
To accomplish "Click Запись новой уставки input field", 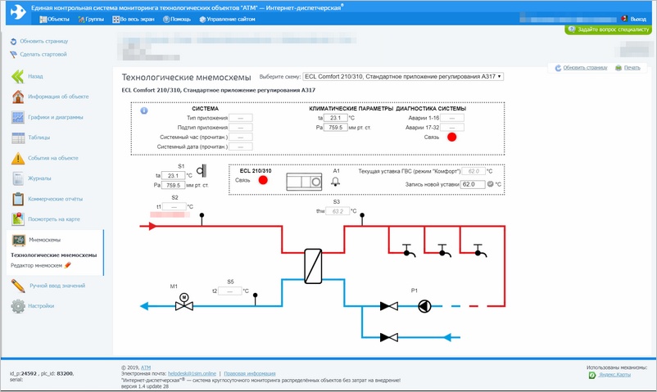I will click(x=473, y=184).
